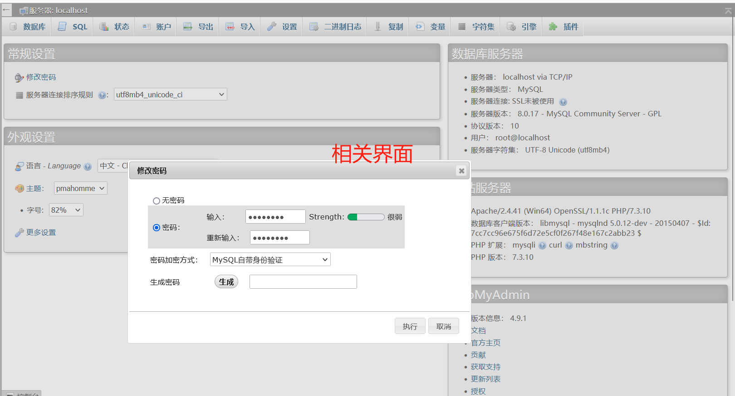The height and width of the screenshot is (396, 735).
Task: Open the utf8mb4_unicode_ci collation dropdown
Action: (x=171, y=95)
